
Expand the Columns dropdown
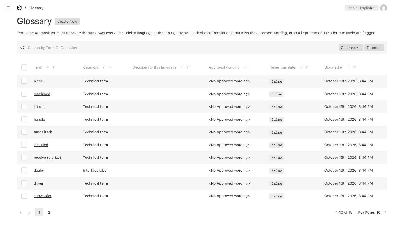(350, 48)
